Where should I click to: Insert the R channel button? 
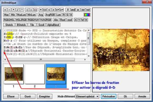(x=64, y=15)
